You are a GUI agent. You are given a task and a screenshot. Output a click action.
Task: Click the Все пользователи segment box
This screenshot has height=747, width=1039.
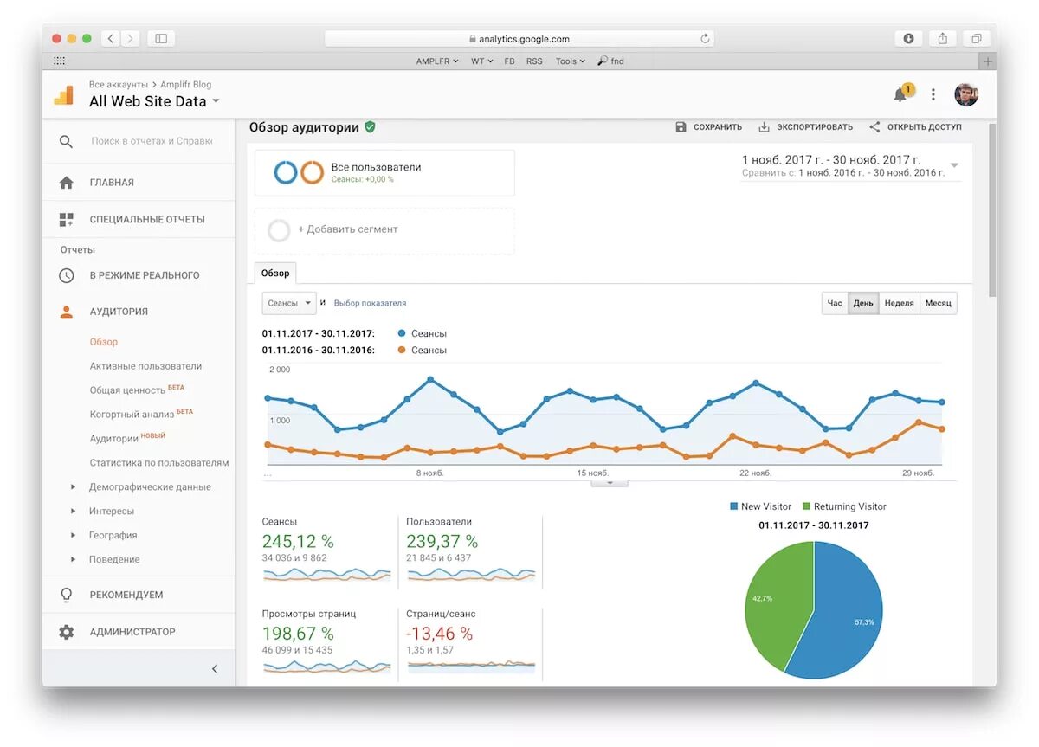384,172
